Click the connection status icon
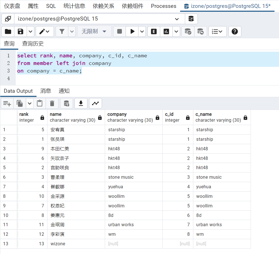 8,19
